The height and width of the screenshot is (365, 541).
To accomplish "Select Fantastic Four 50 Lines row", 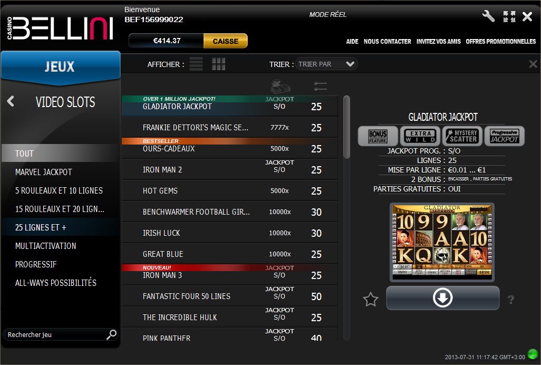I will tap(229, 296).
